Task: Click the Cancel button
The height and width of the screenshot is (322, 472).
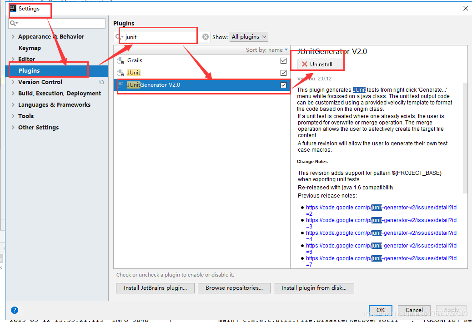Action: click(x=414, y=310)
